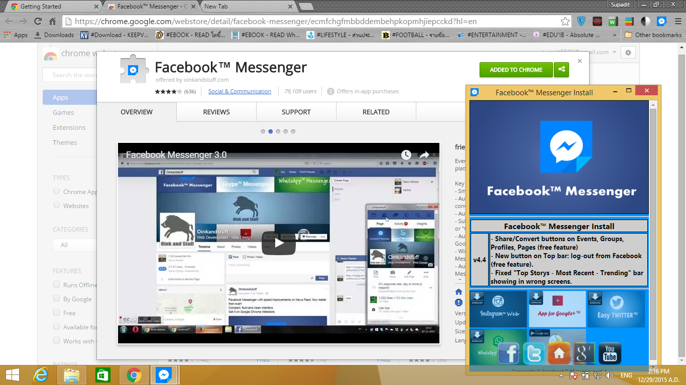Image resolution: width=686 pixels, height=385 pixels.
Task: Click the orange home icon in the installer popup
Action: tap(559, 353)
